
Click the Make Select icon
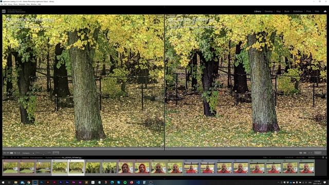point(305,153)
